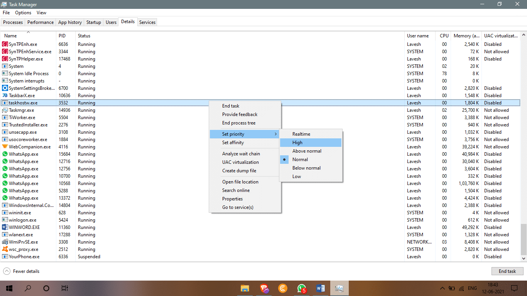Open Task View on the taskbar
The height and width of the screenshot is (296, 527).
click(65, 288)
